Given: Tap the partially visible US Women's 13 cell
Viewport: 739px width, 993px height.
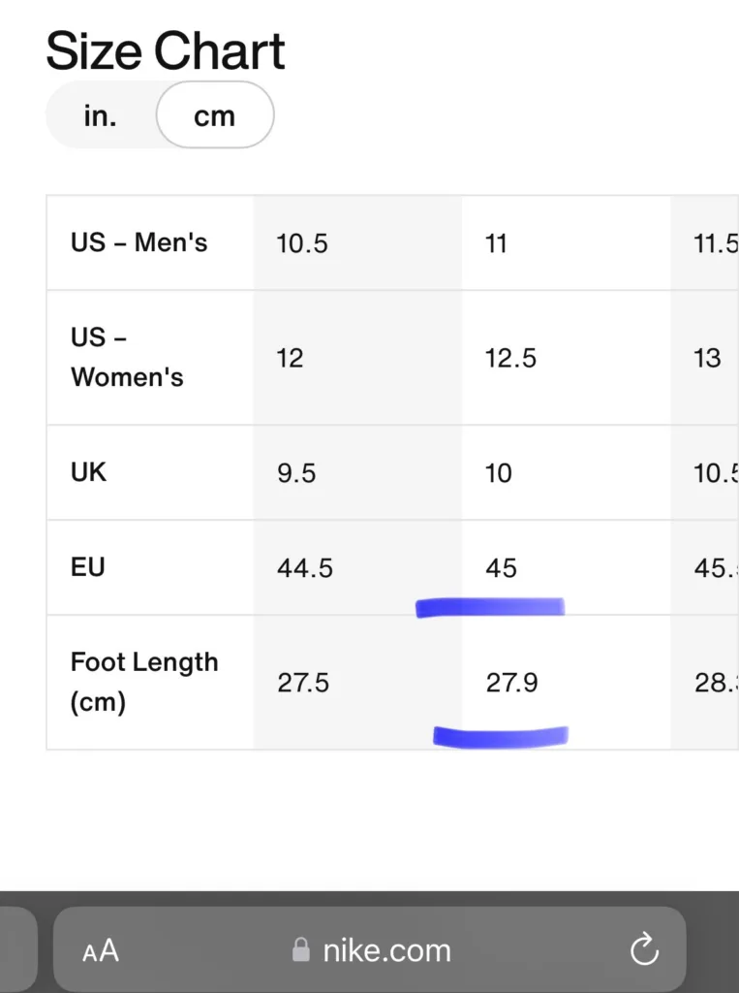Looking at the screenshot, I should pos(707,358).
